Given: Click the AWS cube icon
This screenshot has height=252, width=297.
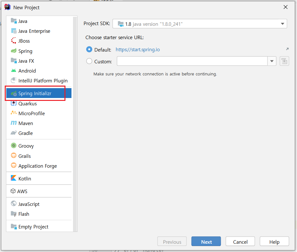Looking at the screenshot, I should [13, 191].
